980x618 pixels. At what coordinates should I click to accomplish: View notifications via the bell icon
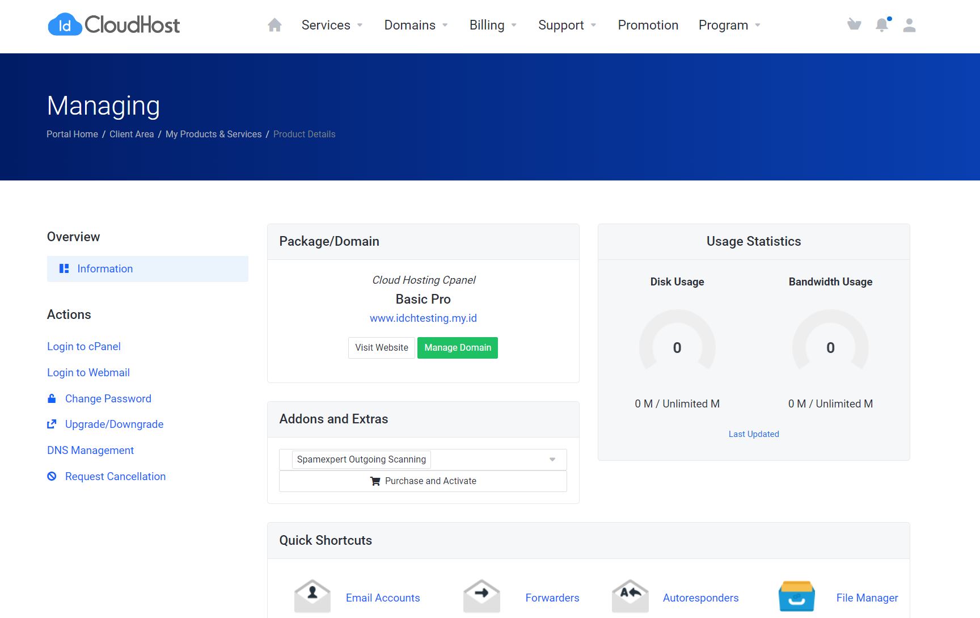coord(881,25)
